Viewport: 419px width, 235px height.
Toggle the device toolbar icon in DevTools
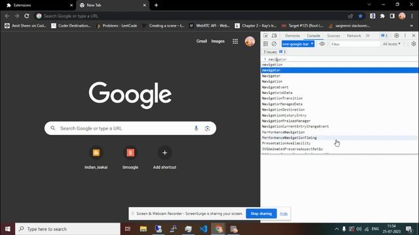274,35
